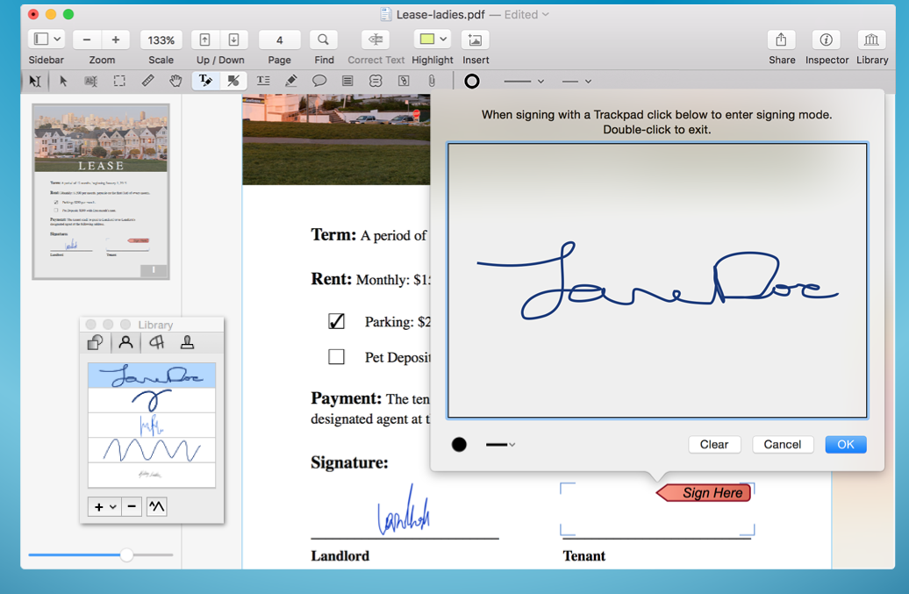Image resolution: width=909 pixels, height=594 pixels.
Task: Open the Sidebar view dropdown
Action: [47, 40]
